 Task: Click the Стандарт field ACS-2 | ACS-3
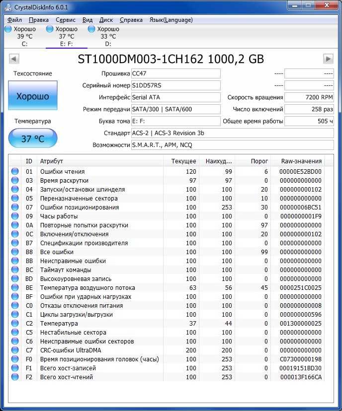tap(232, 133)
